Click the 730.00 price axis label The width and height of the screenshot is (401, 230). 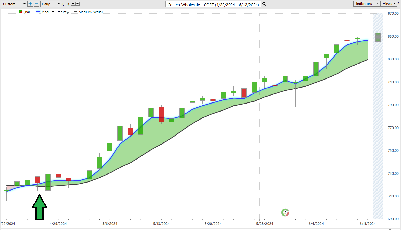393,173
